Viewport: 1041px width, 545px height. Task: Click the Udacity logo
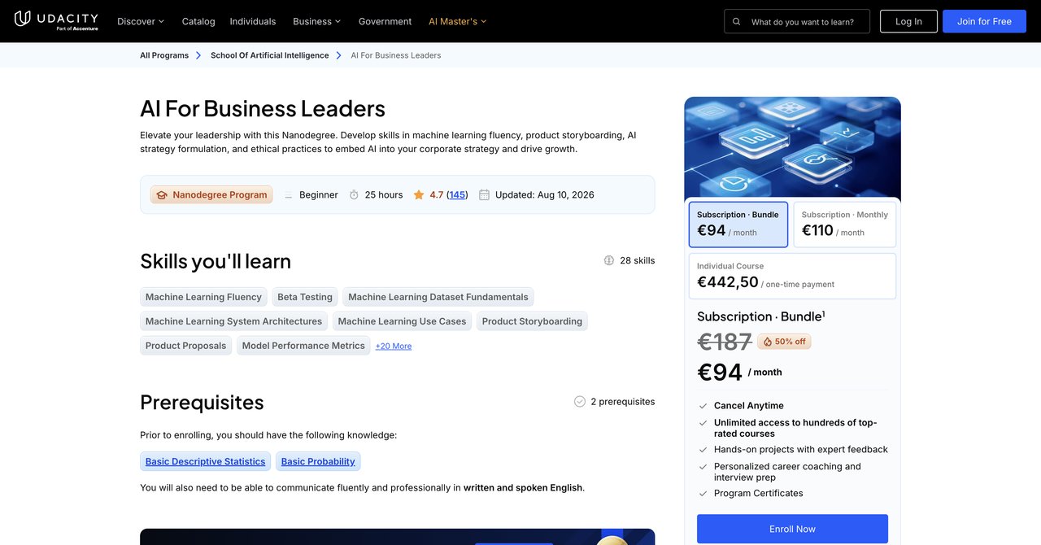[56, 20]
